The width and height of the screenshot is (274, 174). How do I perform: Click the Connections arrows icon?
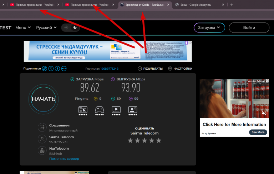point(42,128)
